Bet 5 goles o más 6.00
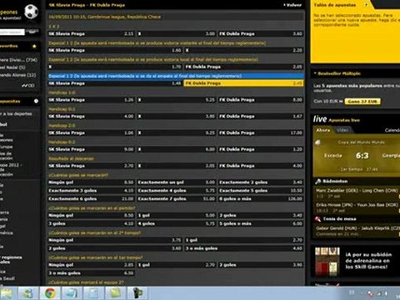Screen dimensions: 400x300 pyautogui.click(x=261, y=223)
